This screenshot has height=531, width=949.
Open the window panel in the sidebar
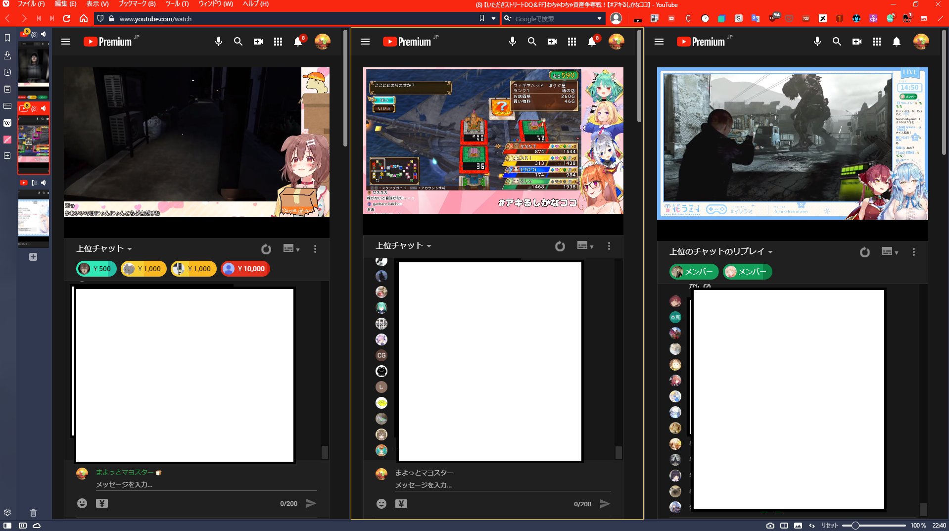tap(7, 106)
